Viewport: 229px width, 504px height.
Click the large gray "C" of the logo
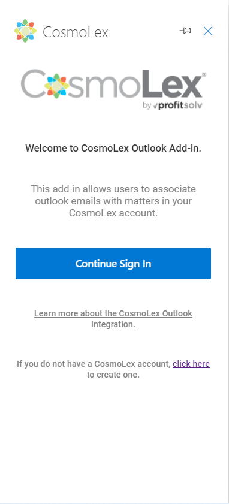tap(33, 84)
